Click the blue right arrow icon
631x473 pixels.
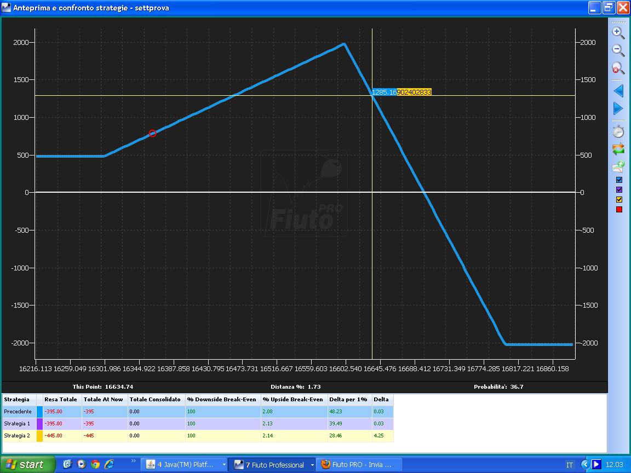tap(618, 108)
